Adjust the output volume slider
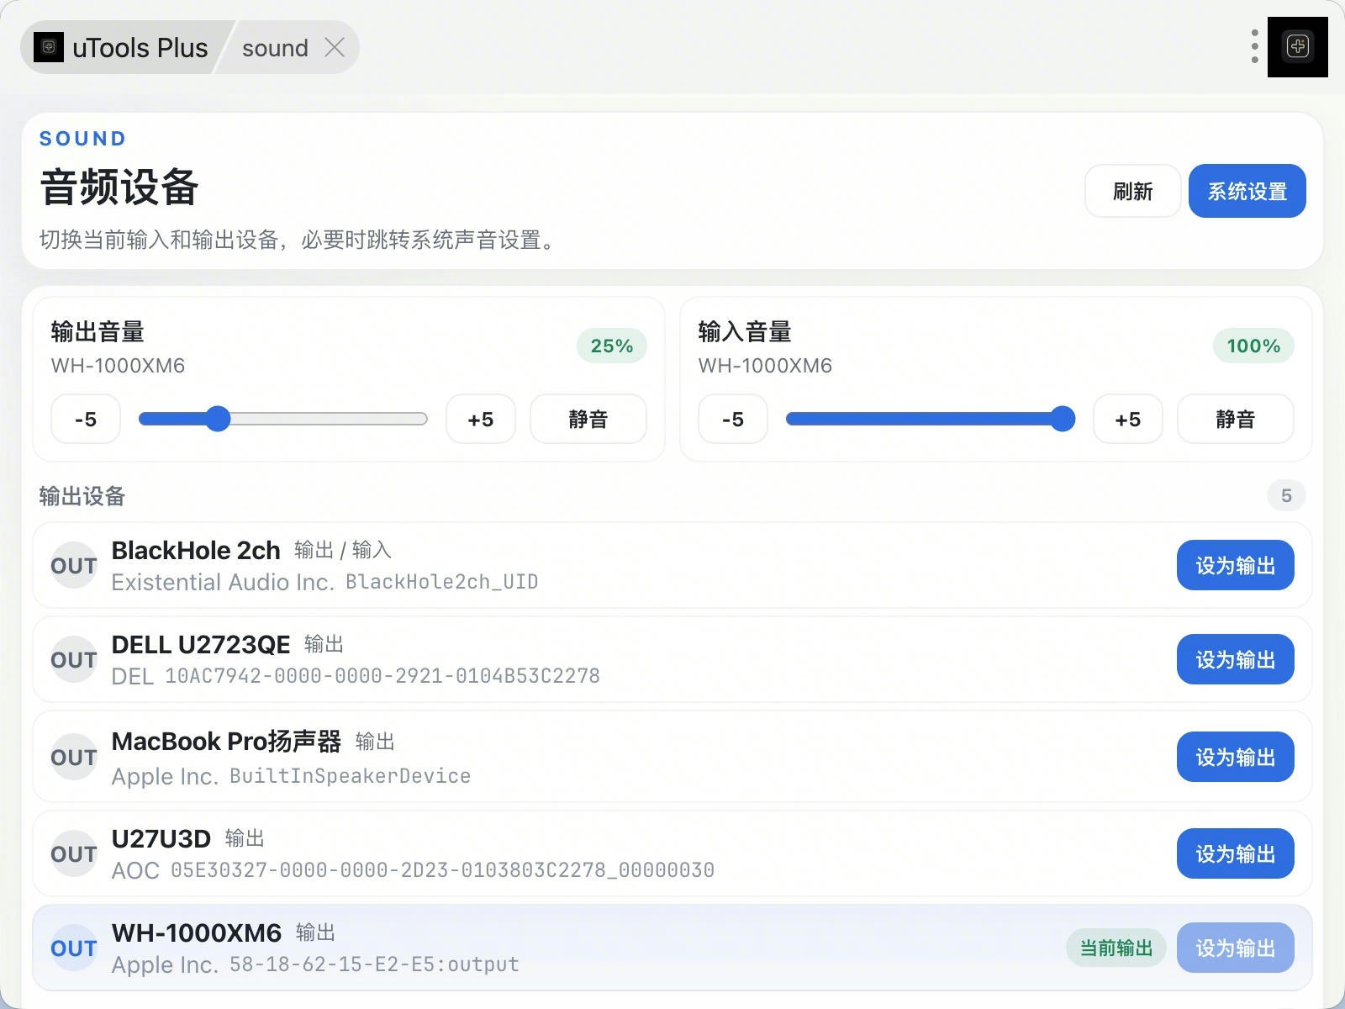1345x1009 pixels. (x=283, y=419)
